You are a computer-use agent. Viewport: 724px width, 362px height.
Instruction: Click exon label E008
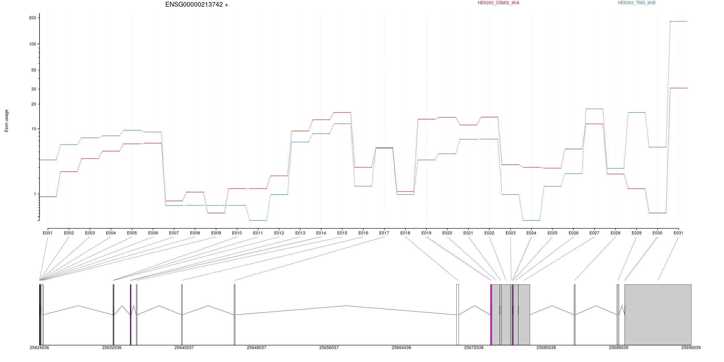coord(195,233)
